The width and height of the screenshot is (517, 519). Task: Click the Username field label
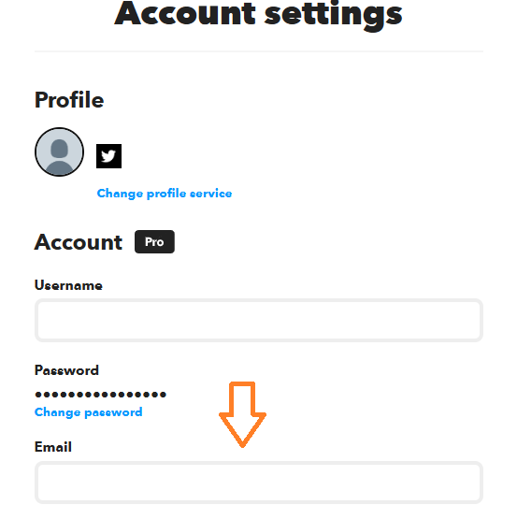tap(68, 285)
